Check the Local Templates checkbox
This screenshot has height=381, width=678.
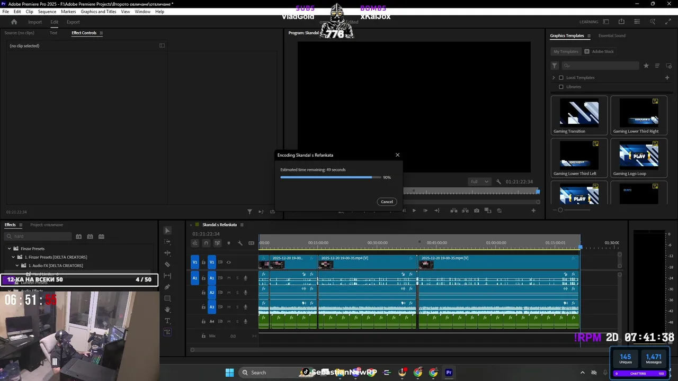click(x=561, y=78)
